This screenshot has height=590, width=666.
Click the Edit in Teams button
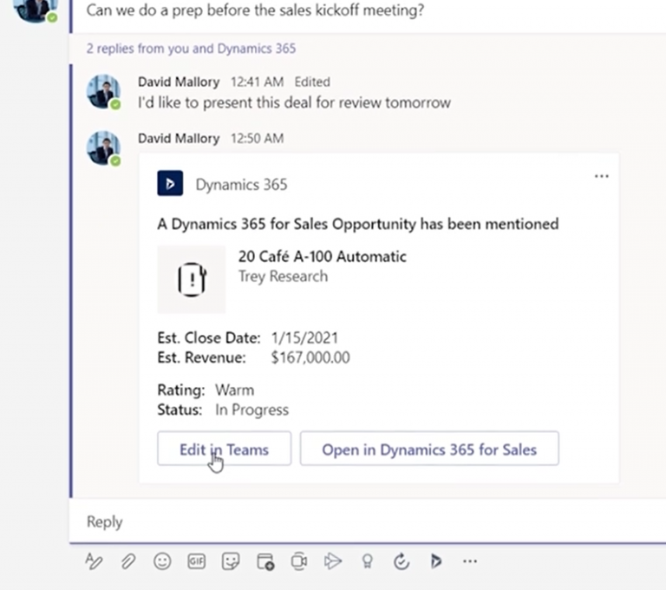coord(225,449)
